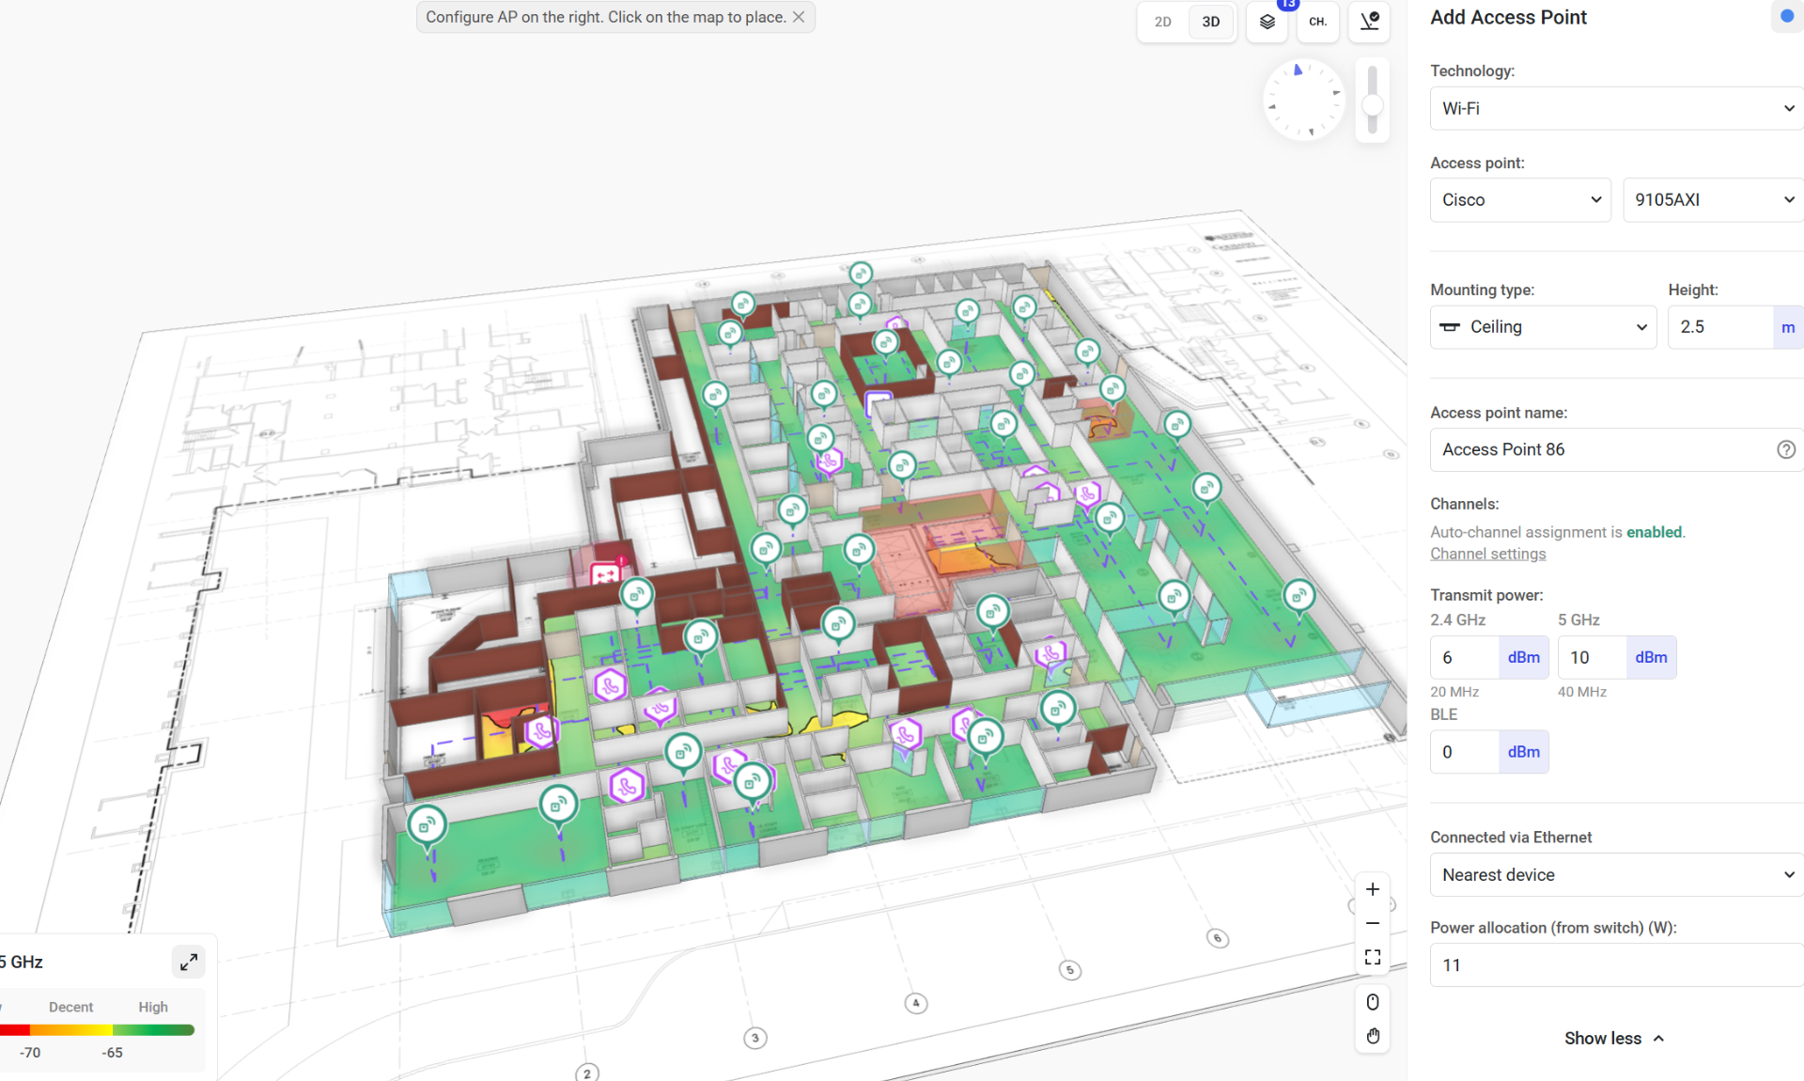
Task: Collapse options with Show less
Action: click(1613, 1038)
